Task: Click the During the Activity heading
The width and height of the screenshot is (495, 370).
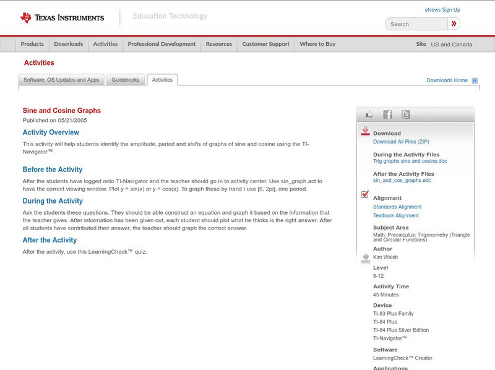Action: point(53,201)
